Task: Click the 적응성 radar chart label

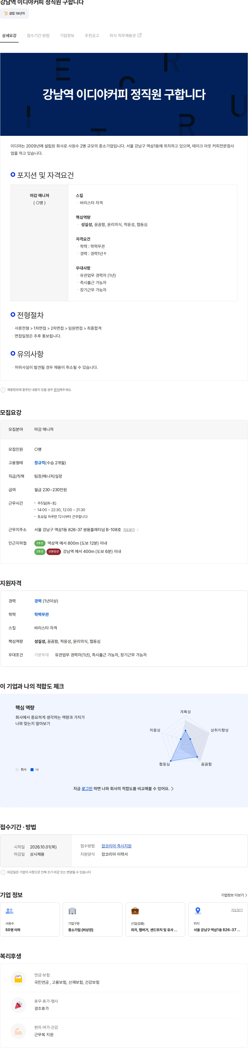Action: [155, 730]
